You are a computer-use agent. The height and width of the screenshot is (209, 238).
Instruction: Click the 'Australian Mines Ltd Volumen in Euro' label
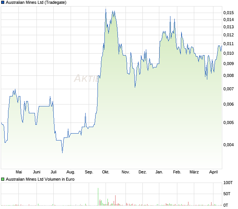40,180
